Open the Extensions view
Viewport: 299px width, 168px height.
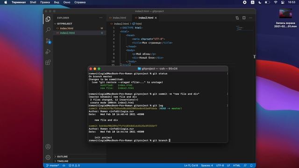(x=48, y=62)
